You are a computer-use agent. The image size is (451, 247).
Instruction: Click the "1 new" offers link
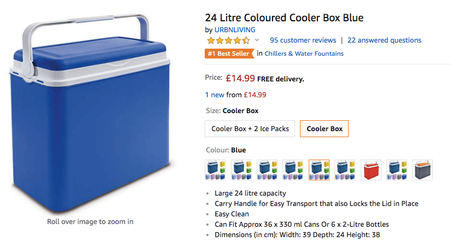215,95
